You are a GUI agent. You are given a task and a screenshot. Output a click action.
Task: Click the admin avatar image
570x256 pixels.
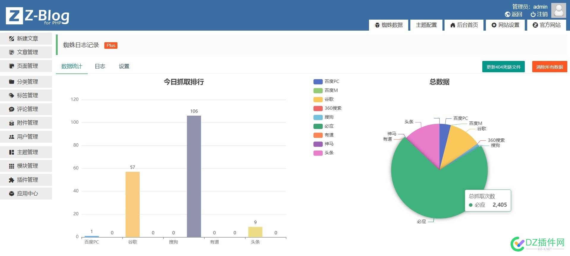pos(559,10)
